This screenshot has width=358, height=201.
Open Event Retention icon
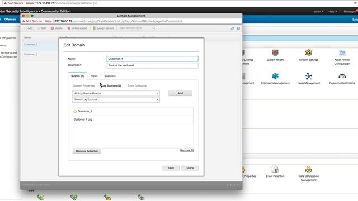pos(275,169)
